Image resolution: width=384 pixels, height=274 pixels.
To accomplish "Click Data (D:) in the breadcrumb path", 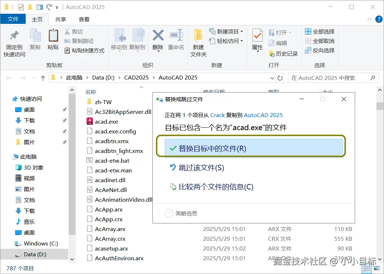I will [103, 78].
